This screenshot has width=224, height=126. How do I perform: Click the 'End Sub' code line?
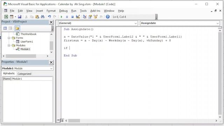(x=70, y=55)
